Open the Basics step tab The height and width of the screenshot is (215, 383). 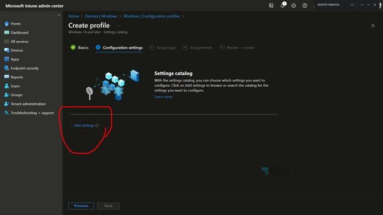[80, 48]
